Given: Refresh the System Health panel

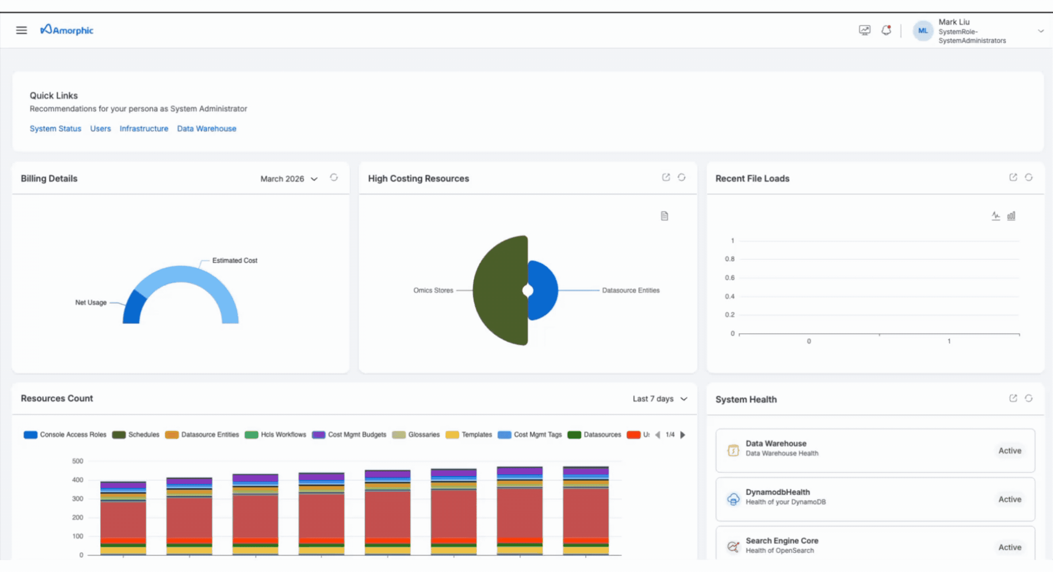Looking at the screenshot, I should point(1028,398).
